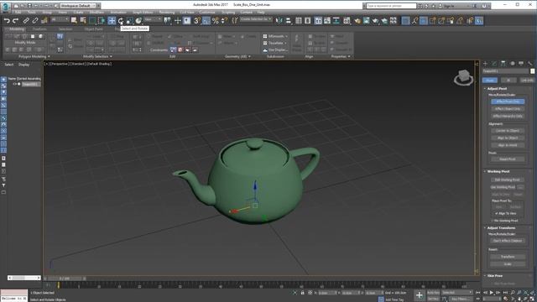537x302 pixels.
Task: Choose the Select Object tool
Action: pyautogui.click(x=74, y=21)
